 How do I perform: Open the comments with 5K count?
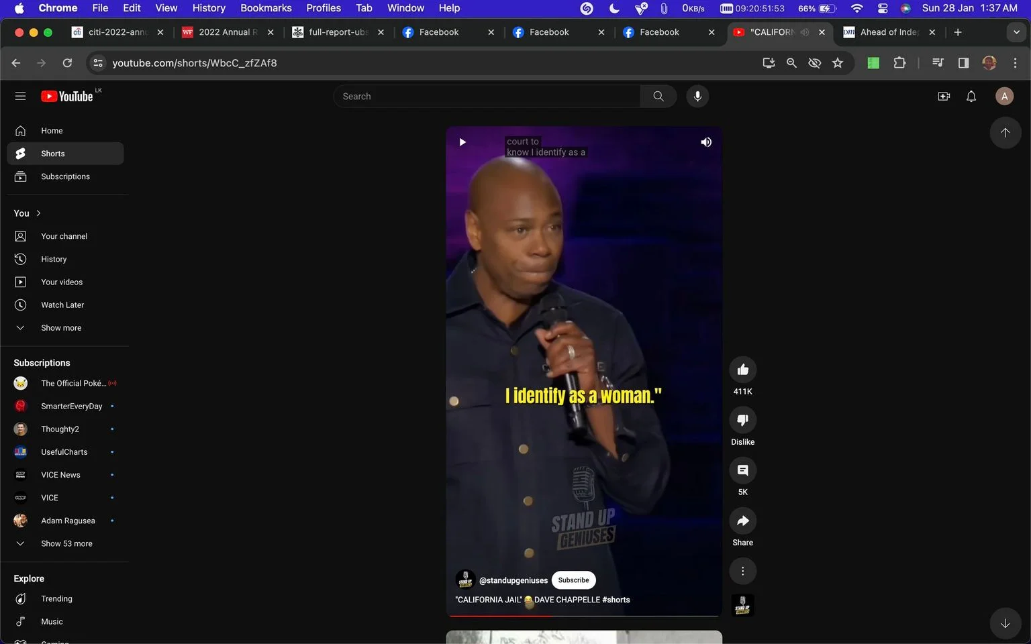[742, 470]
